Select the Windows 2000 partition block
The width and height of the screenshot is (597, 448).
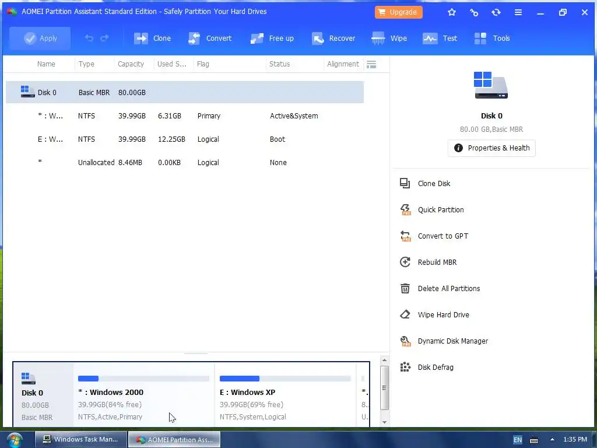pos(143,395)
